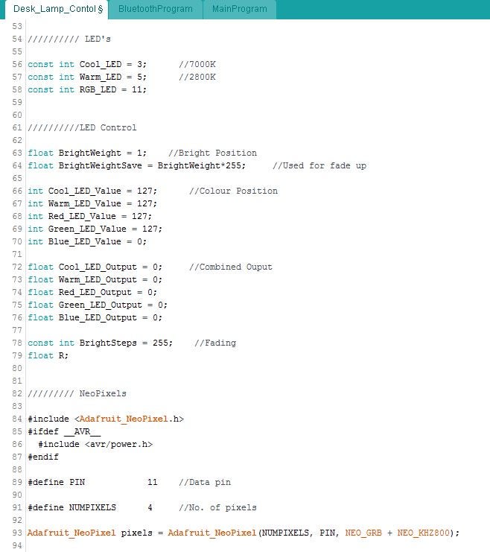Click the //Colour Position comment

coord(233,191)
